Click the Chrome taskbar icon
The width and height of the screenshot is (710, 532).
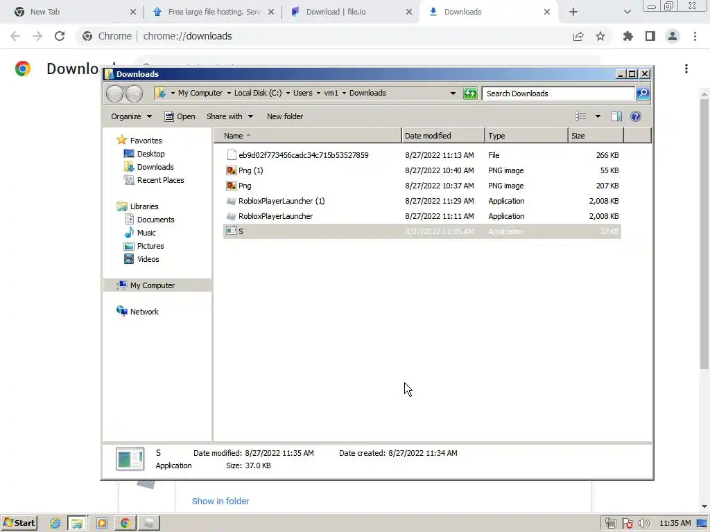pyautogui.click(x=125, y=524)
